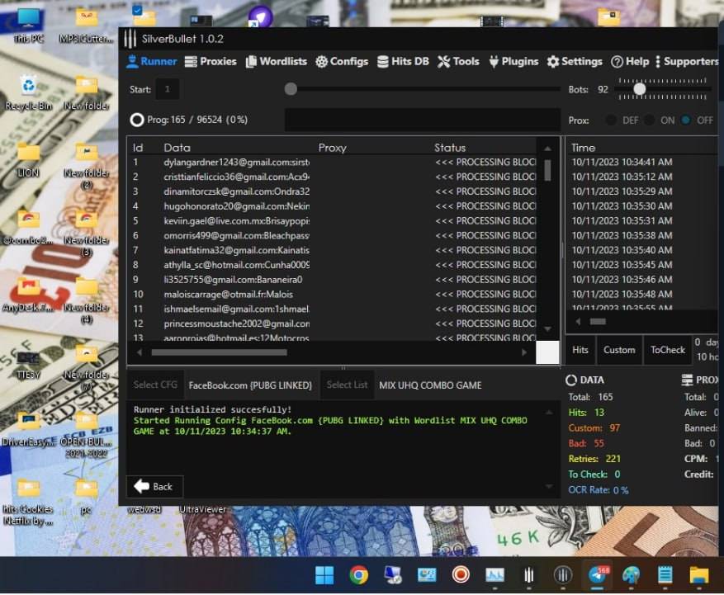Select the Recycle Bin desktop icon
The width and height of the screenshot is (724, 595).
click(28, 92)
